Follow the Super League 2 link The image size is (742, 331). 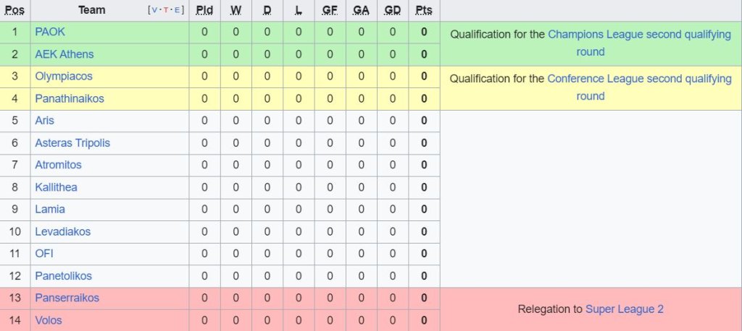click(x=624, y=309)
